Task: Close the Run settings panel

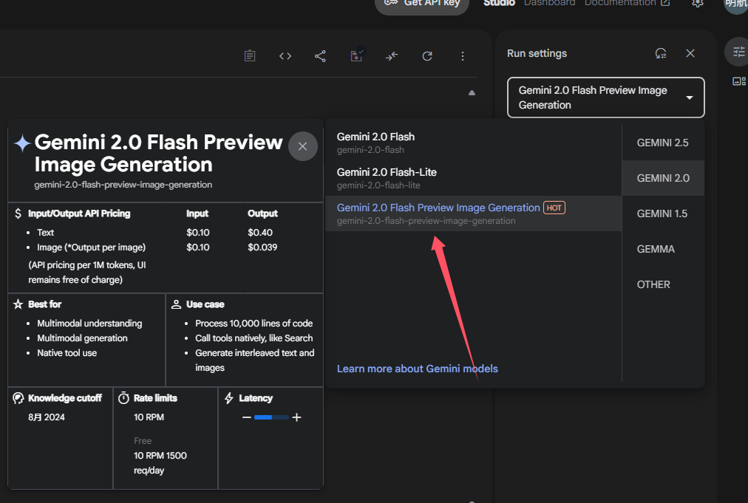Action: coord(690,53)
